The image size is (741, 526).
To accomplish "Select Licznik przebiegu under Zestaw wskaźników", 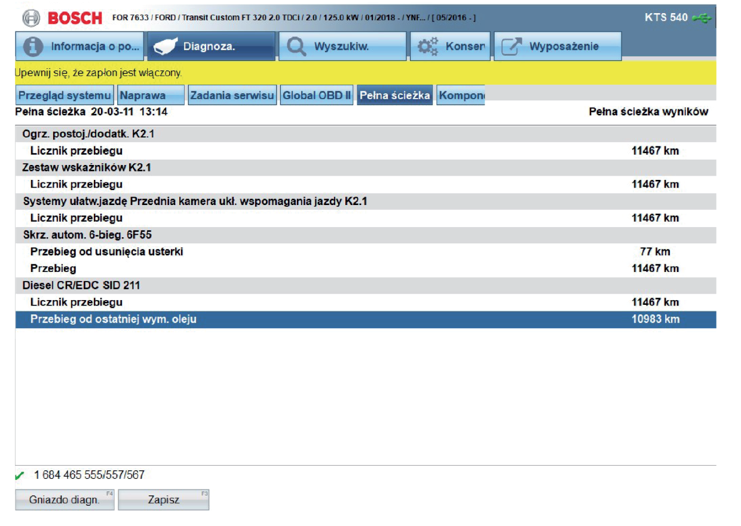I will click(366, 184).
